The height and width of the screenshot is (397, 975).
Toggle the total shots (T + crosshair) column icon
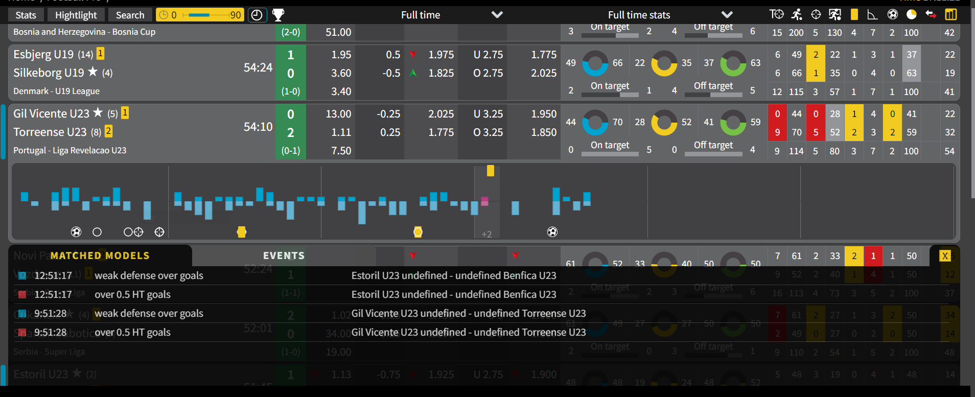point(777,14)
